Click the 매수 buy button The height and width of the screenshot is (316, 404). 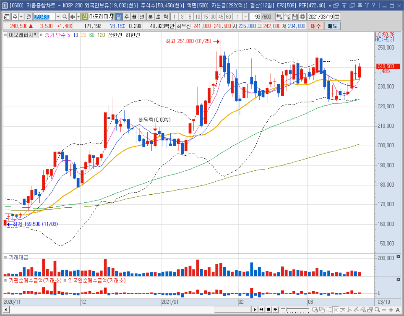point(316,26)
